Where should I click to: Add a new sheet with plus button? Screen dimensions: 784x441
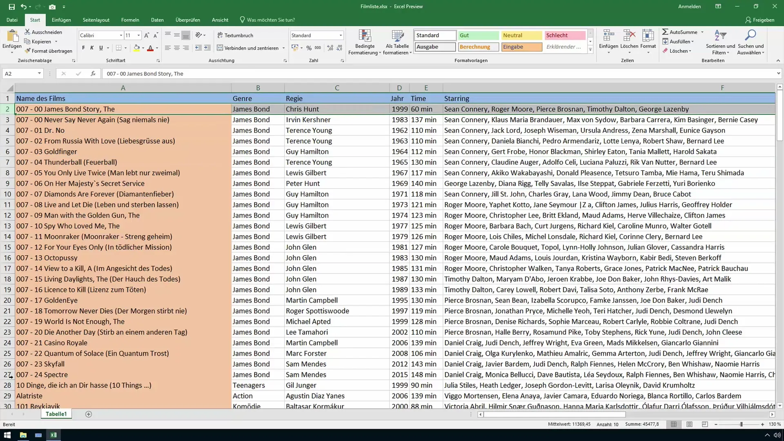[x=89, y=414]
